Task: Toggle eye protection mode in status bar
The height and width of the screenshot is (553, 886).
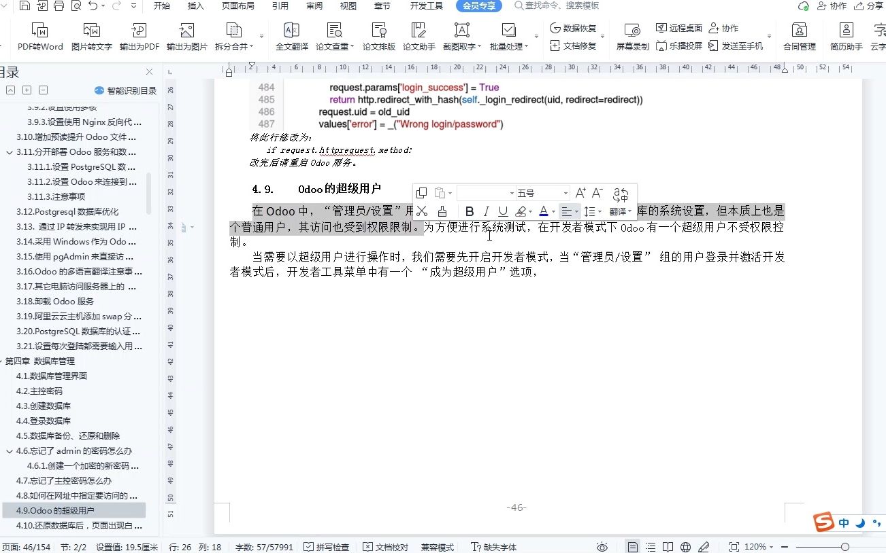Action: click(x=602, y=547)
